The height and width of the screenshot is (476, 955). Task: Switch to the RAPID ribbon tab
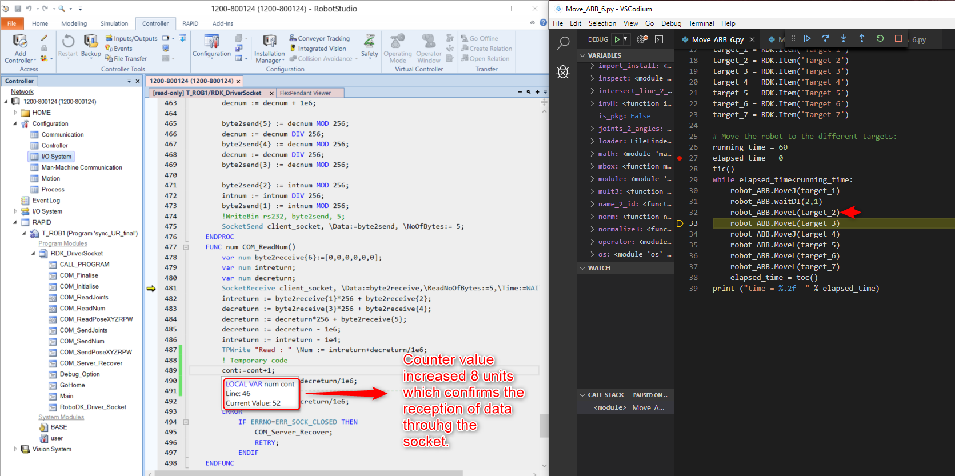pyautogui.click(x=190, y=23)
